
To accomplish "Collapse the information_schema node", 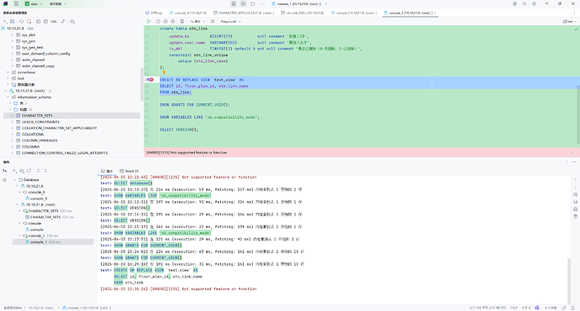I will tap(8, 97).
